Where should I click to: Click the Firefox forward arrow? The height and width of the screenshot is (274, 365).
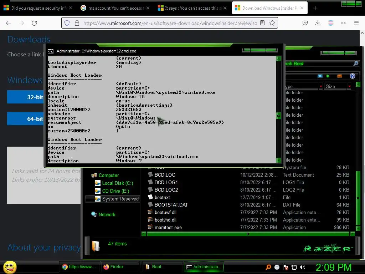click(x=21, y=23)
